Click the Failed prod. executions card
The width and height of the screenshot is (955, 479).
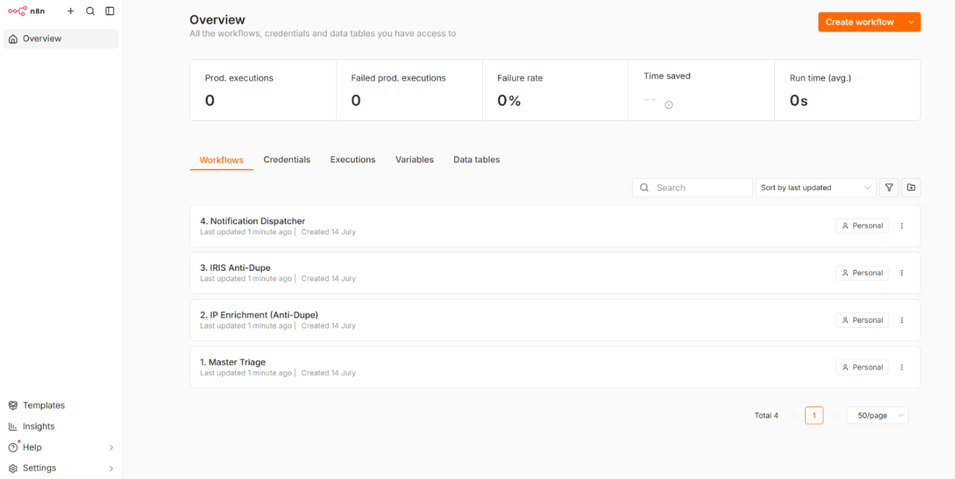(x=410, y=90)
